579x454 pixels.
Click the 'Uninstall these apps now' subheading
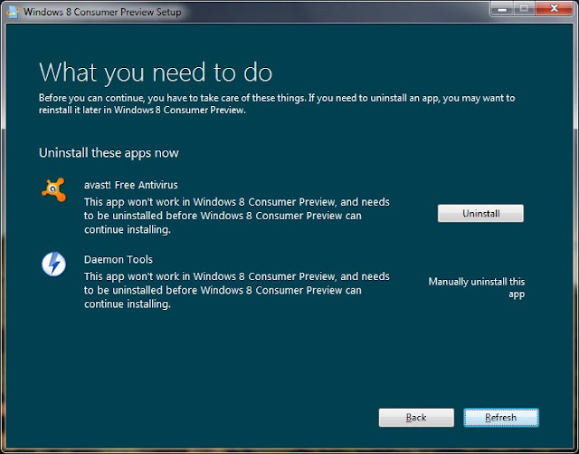(x=109, y=153)
